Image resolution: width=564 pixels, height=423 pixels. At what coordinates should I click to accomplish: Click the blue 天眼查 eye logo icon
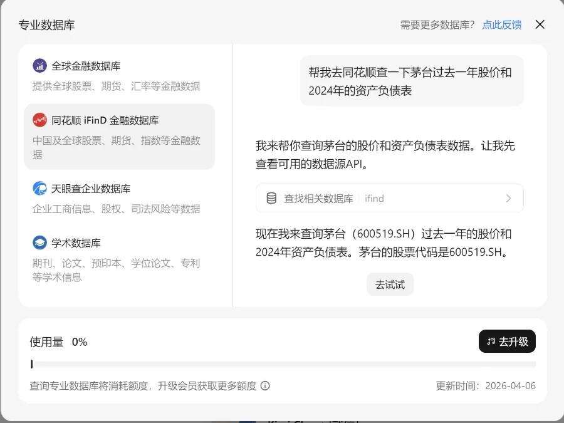tap(39, 188)
